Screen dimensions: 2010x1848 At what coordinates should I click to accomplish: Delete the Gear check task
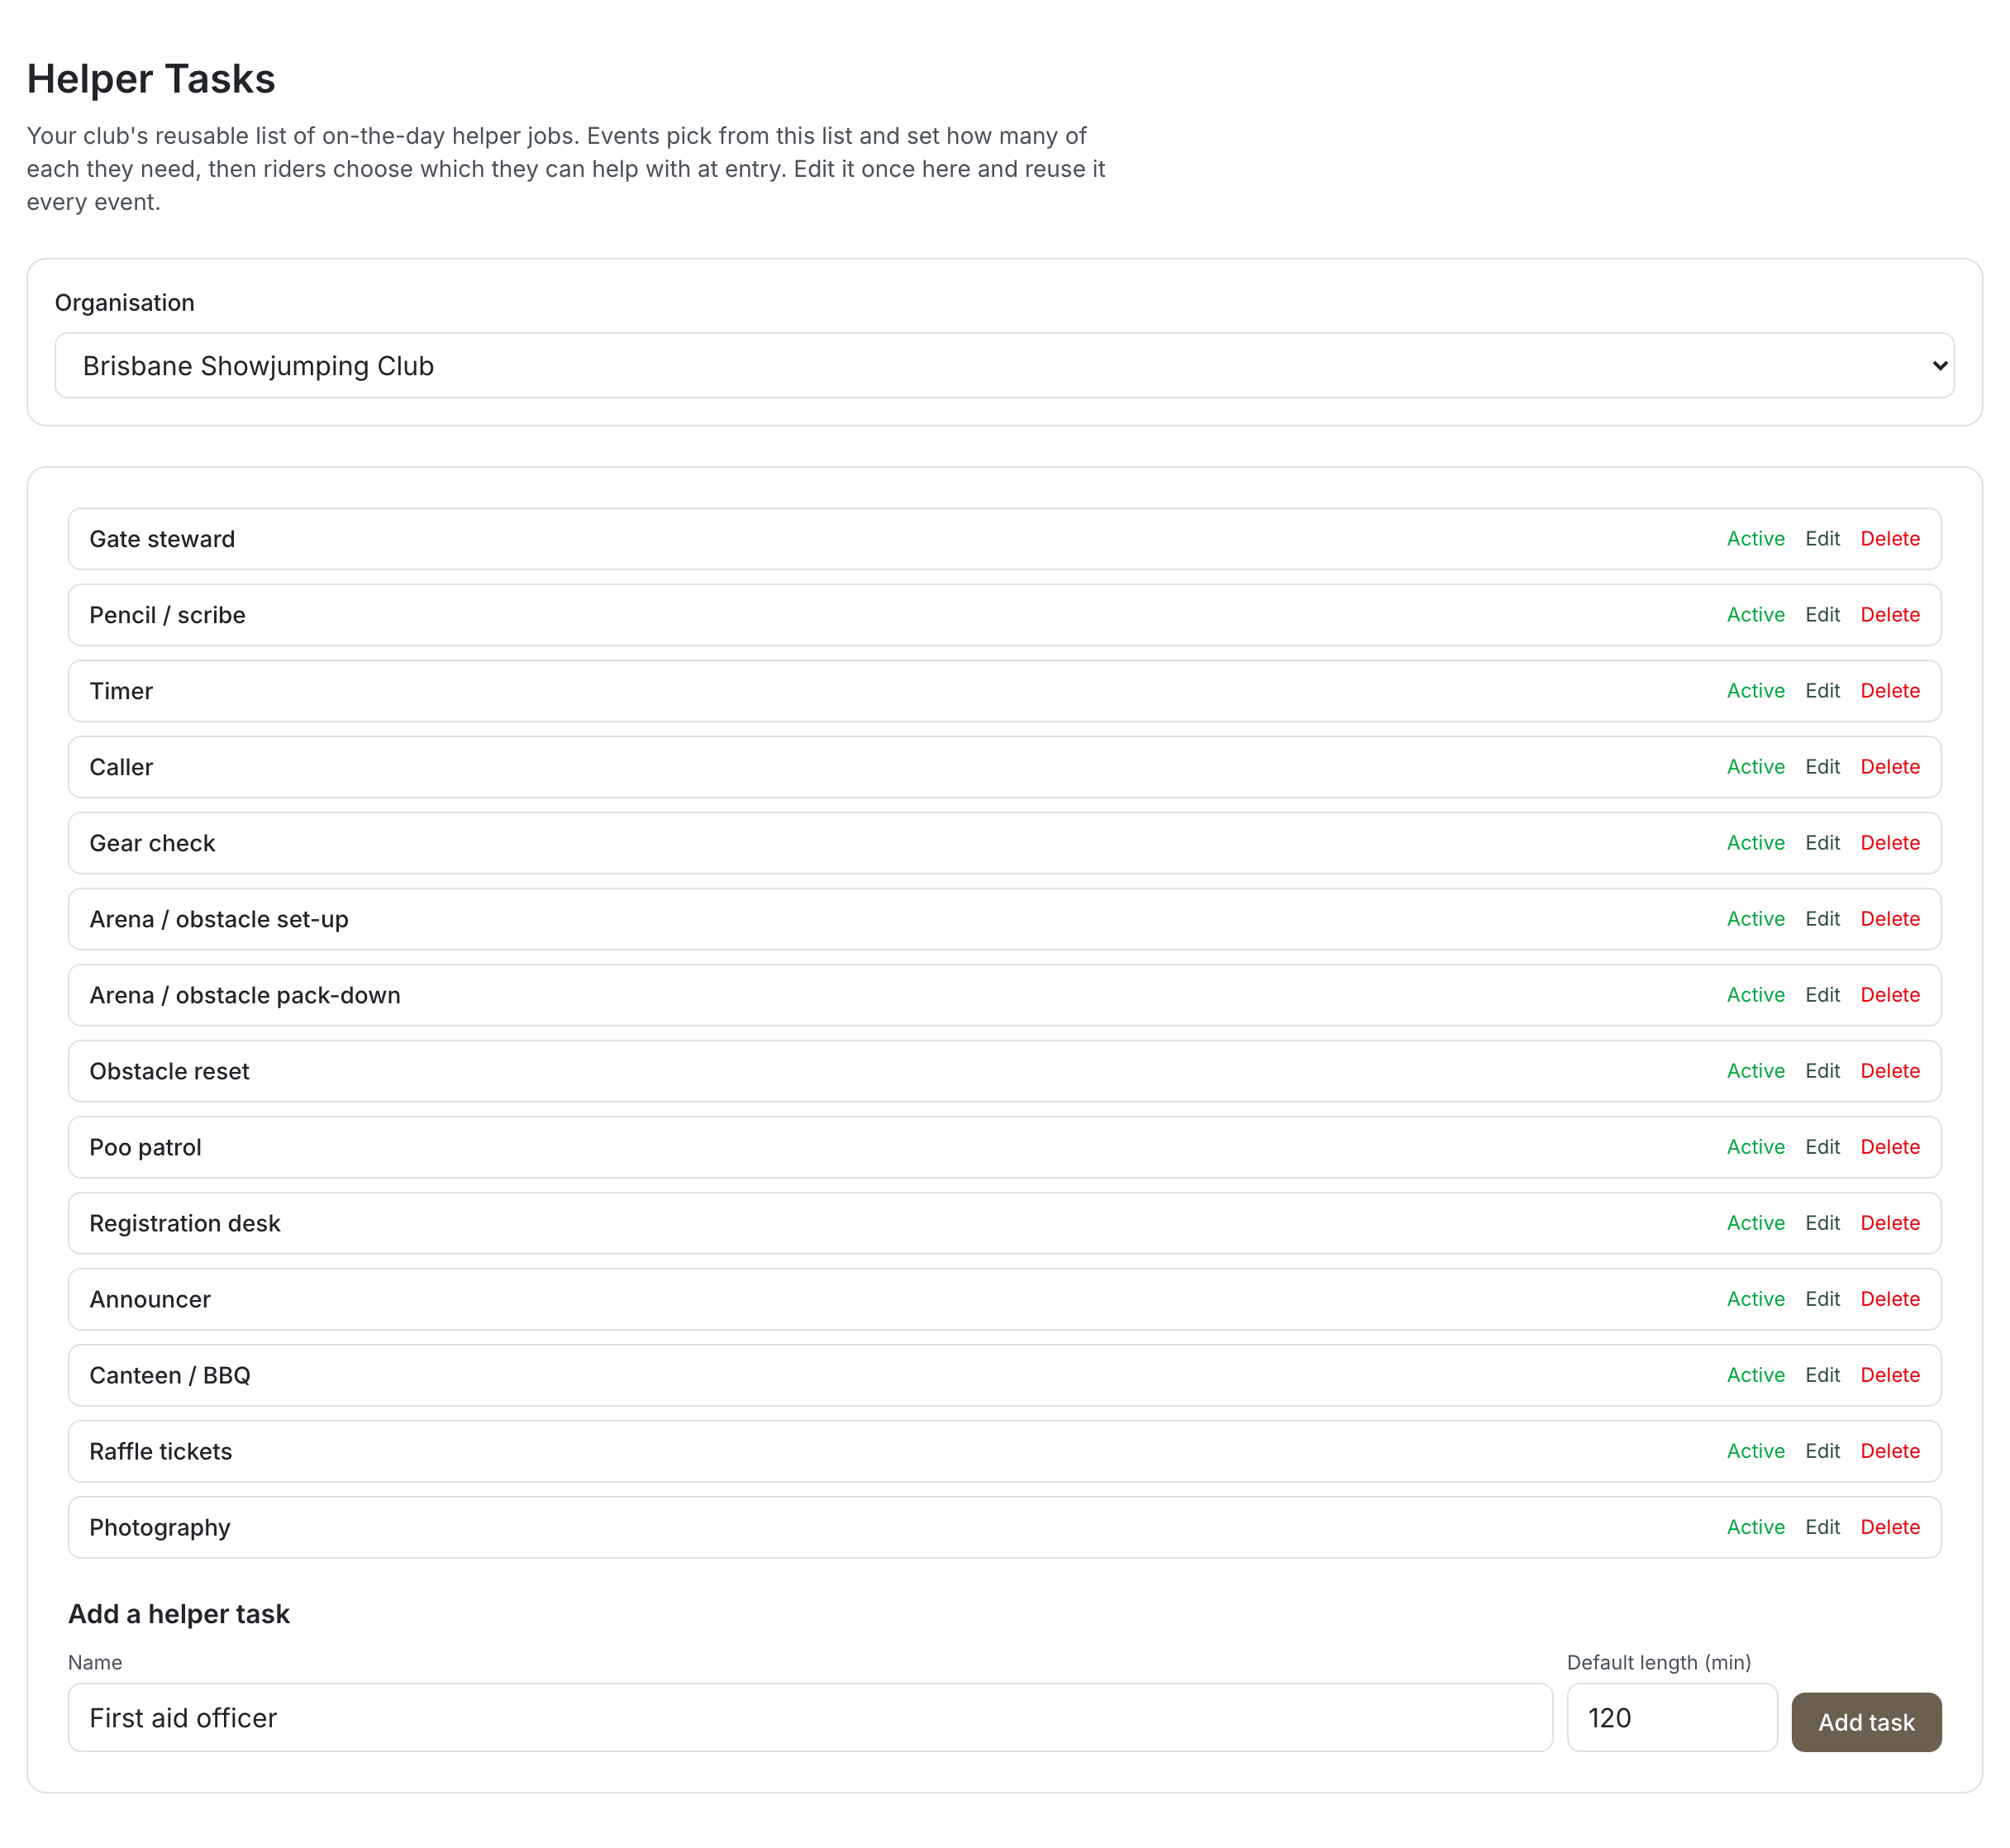click(1890, 843)
